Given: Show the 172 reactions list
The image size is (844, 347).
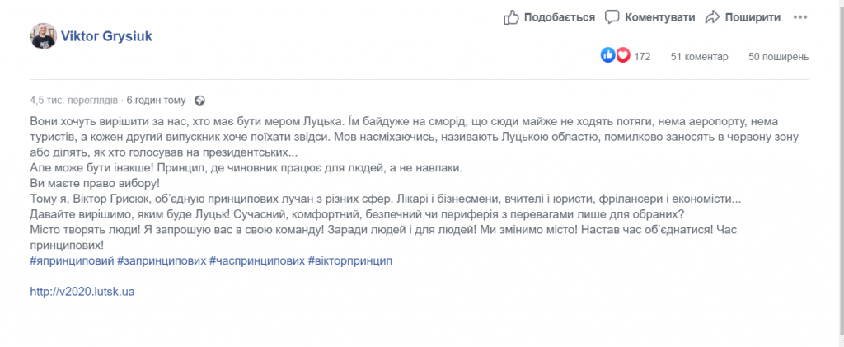Looking at the screenshot, I should pyautogui.click(x=643, y=57).
